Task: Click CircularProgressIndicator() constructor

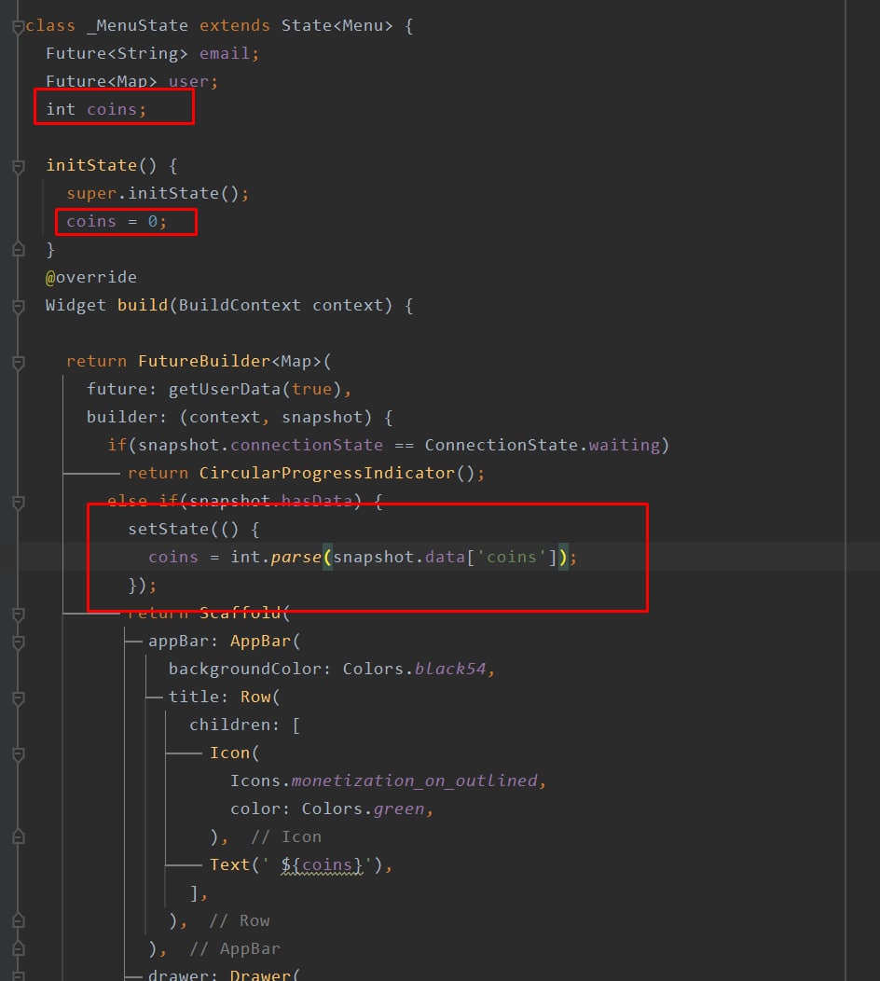Action: [337, 473]
